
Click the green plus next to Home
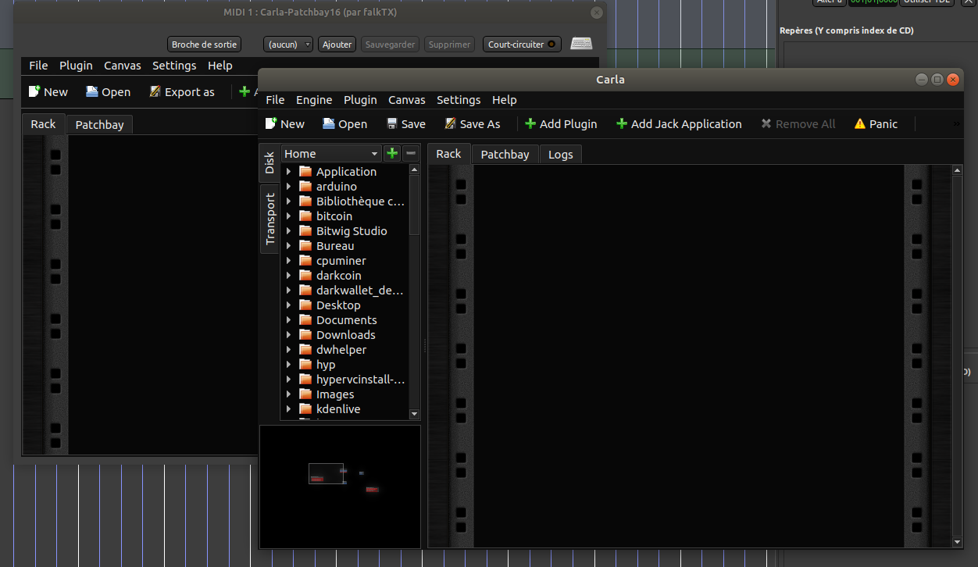[392, 154]
